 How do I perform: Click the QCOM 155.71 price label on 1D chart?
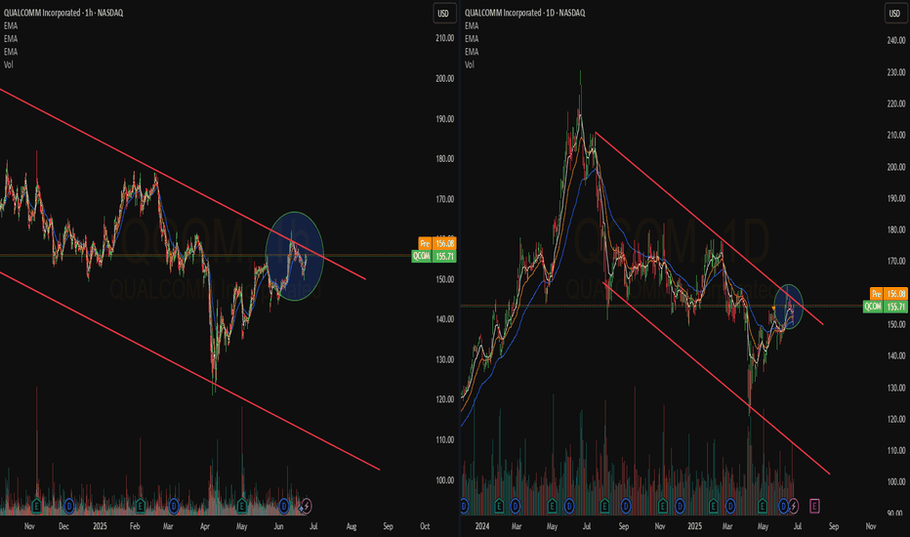click(885, 307)
